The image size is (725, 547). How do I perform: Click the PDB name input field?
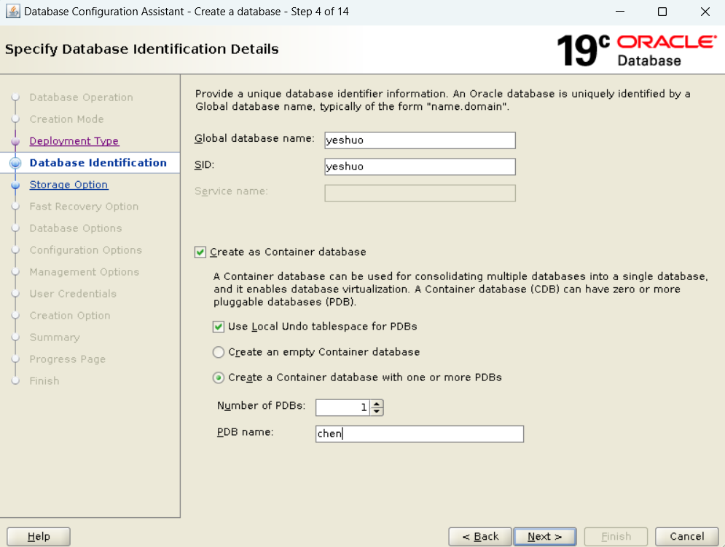[420, 434]
